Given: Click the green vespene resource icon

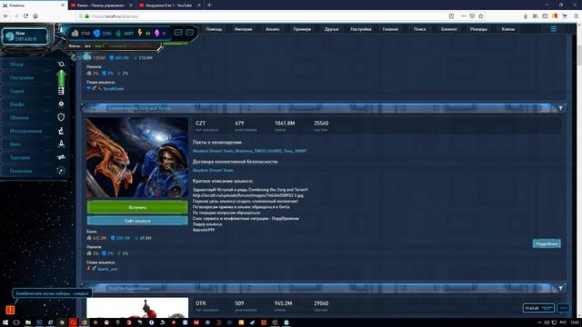Looking at the screenshot, I should pos(119,33).
